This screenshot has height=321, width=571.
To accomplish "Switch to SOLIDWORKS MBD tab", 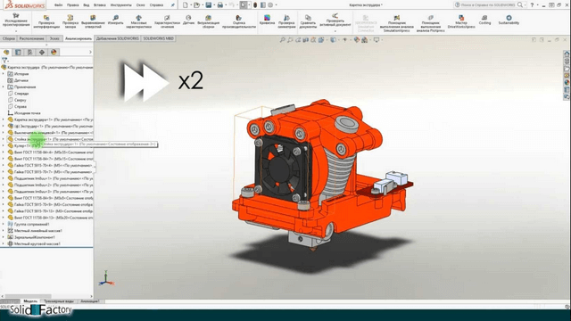I will click(159, 38).
